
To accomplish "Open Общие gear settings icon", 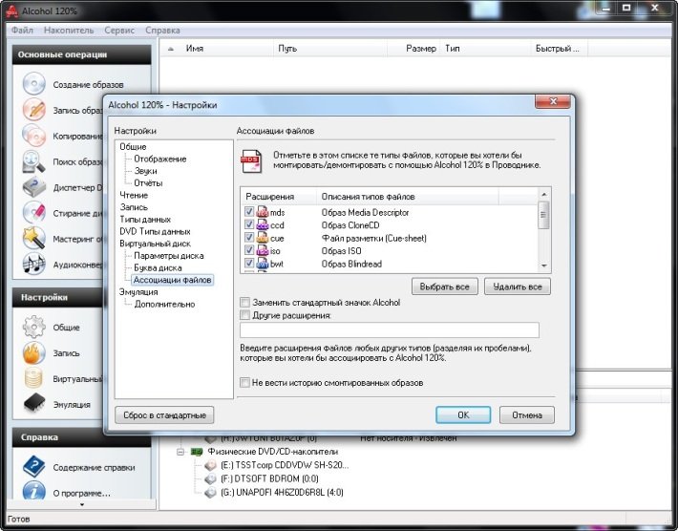I will pyautogui.click(x=34, y=327).
